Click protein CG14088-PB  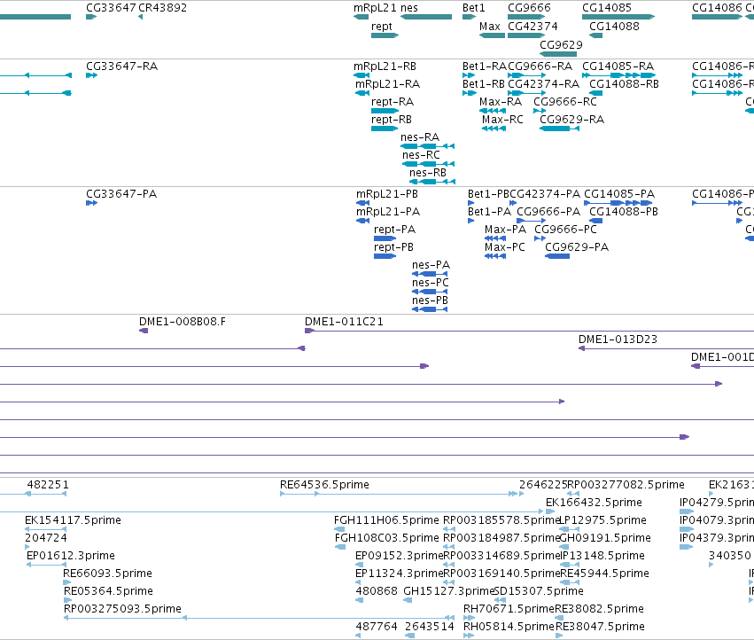click(x=595, y=221)
